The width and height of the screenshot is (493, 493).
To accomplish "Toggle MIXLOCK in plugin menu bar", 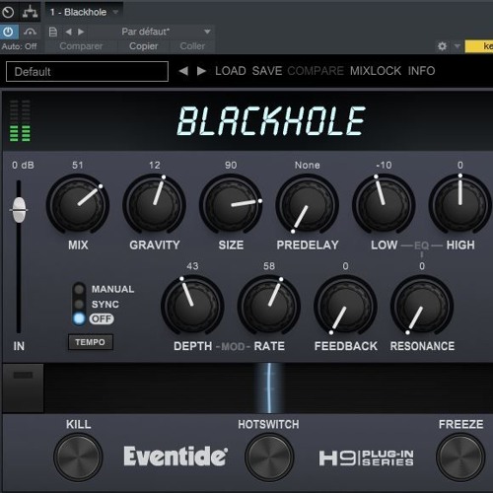I will pos(376,71).
